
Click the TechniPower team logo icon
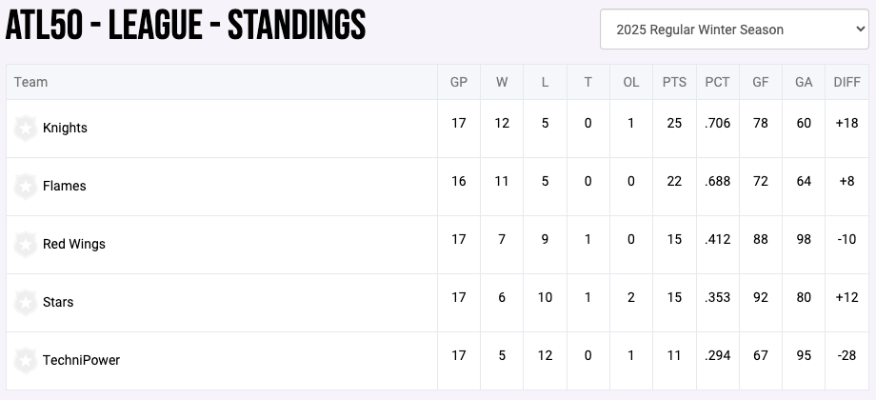26,360
